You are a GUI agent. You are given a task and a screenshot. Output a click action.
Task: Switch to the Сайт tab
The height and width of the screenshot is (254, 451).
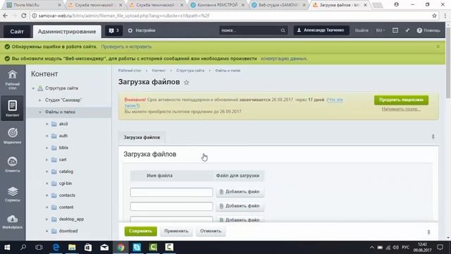(x=17, y=31)
